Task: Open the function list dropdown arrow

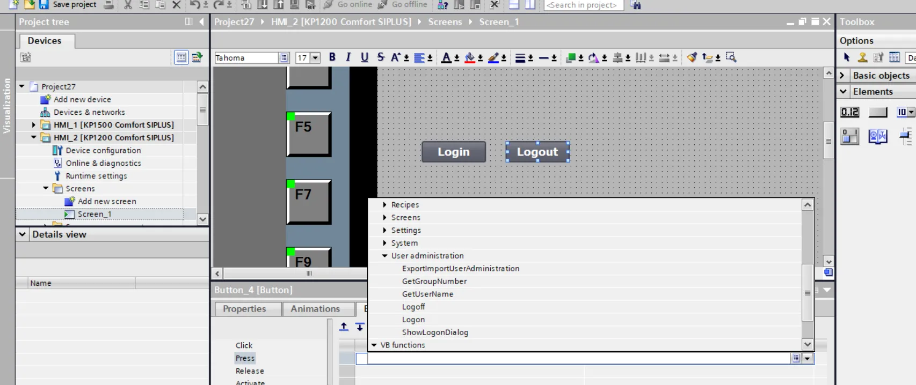Action: (808, 358)
